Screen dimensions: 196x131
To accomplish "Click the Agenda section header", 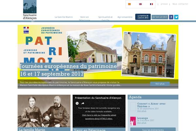I will click(153, 97).
